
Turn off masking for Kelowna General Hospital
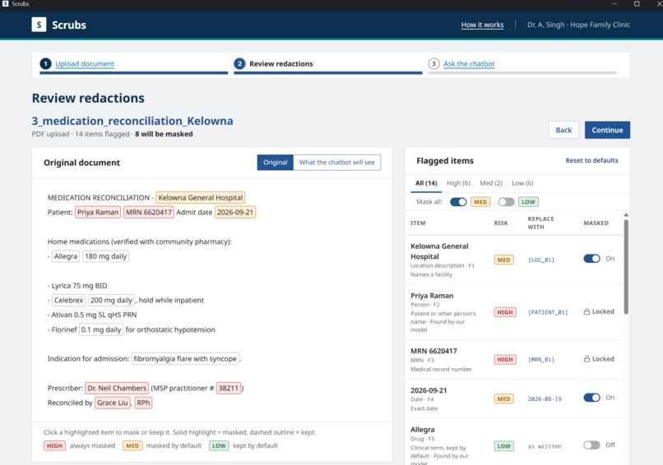tap(591, 259)
